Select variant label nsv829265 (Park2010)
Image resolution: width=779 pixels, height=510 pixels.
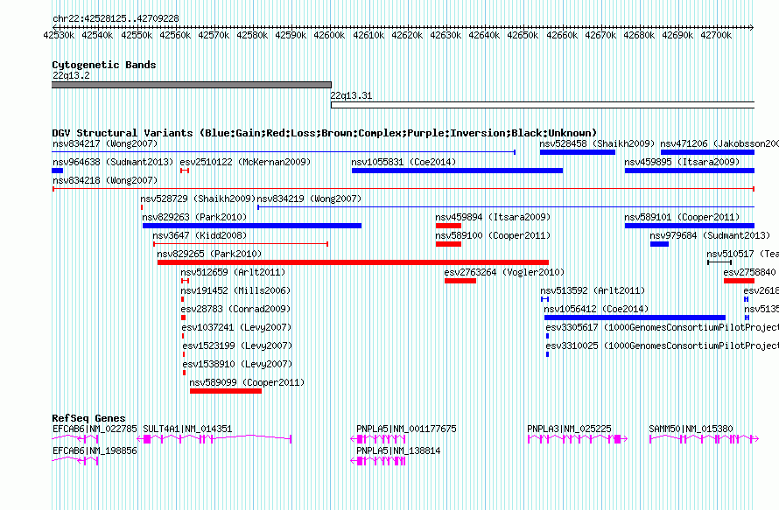pos(209,254)
